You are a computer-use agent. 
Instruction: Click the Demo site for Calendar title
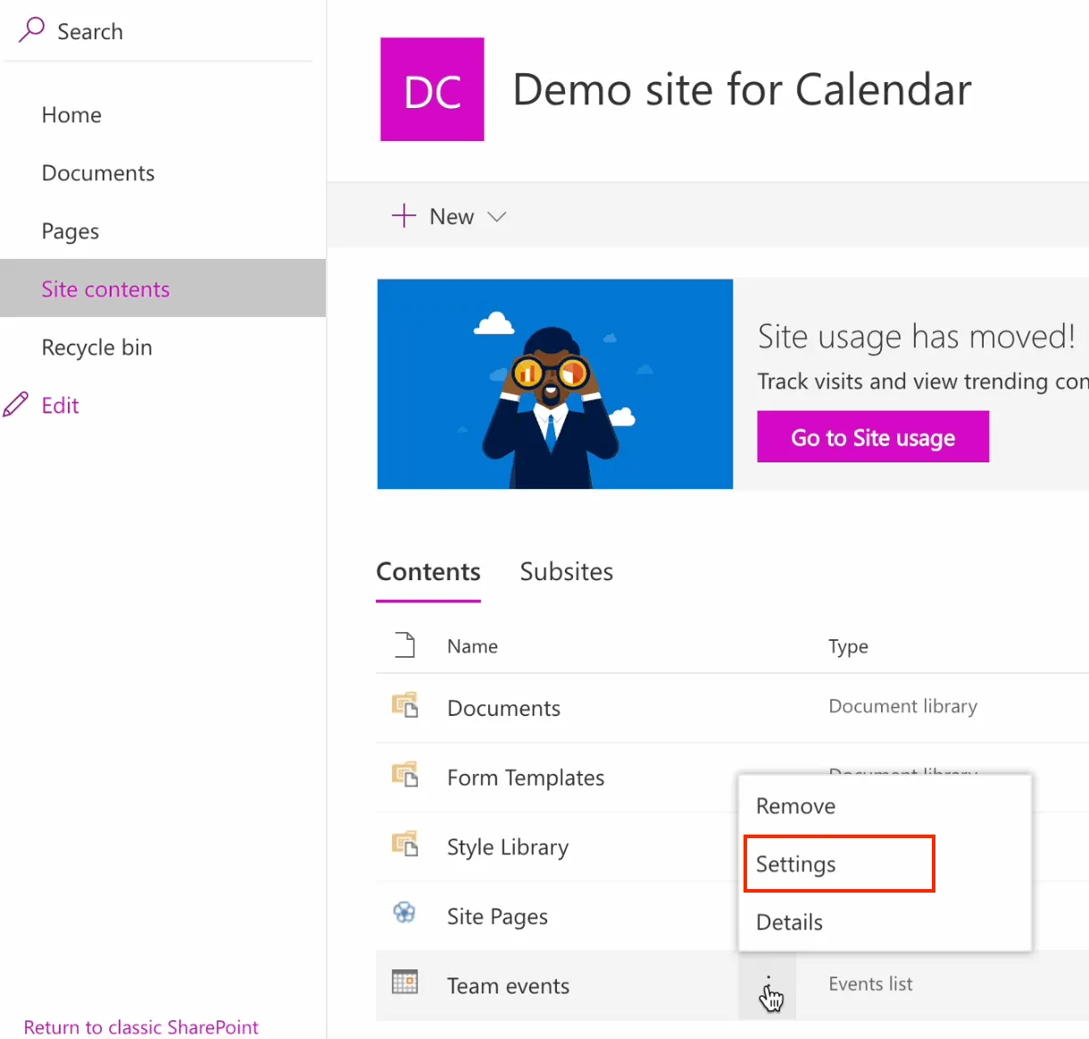(x=742, y=89)
